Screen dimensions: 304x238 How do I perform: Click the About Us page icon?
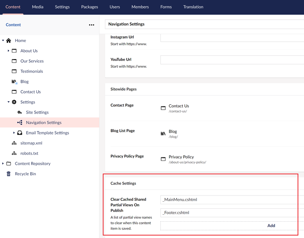pos(14,51)
